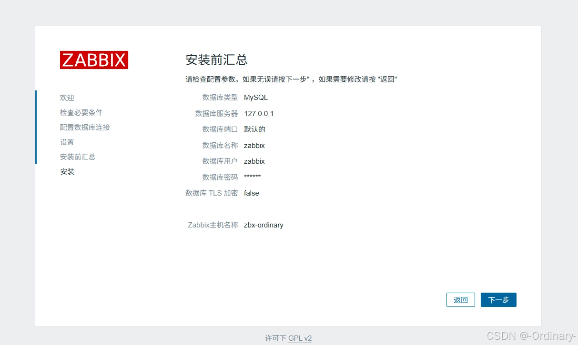
Task: Select the 安装 step in sidebar
Action: pos(67,171)
